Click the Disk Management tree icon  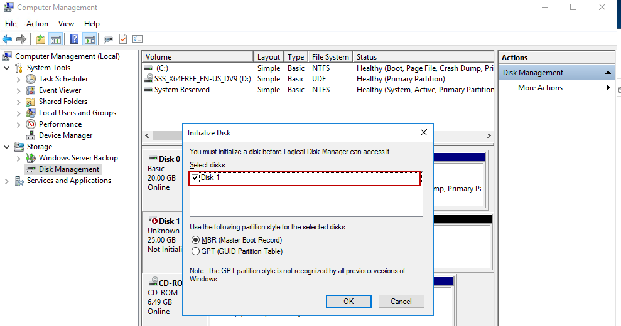tap(31, 169)
